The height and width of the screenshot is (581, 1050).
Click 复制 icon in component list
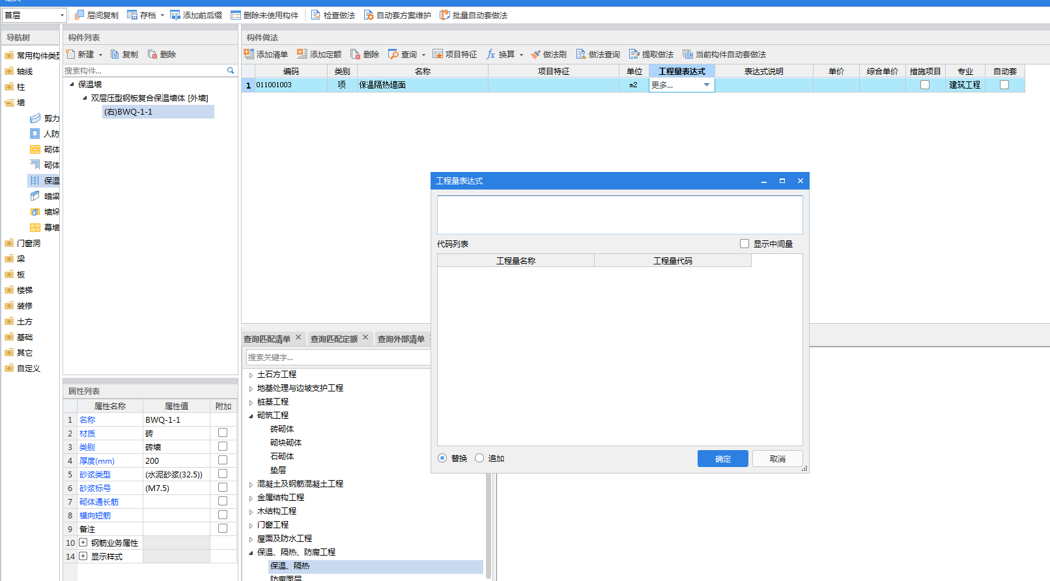click(x=115, y=54)
